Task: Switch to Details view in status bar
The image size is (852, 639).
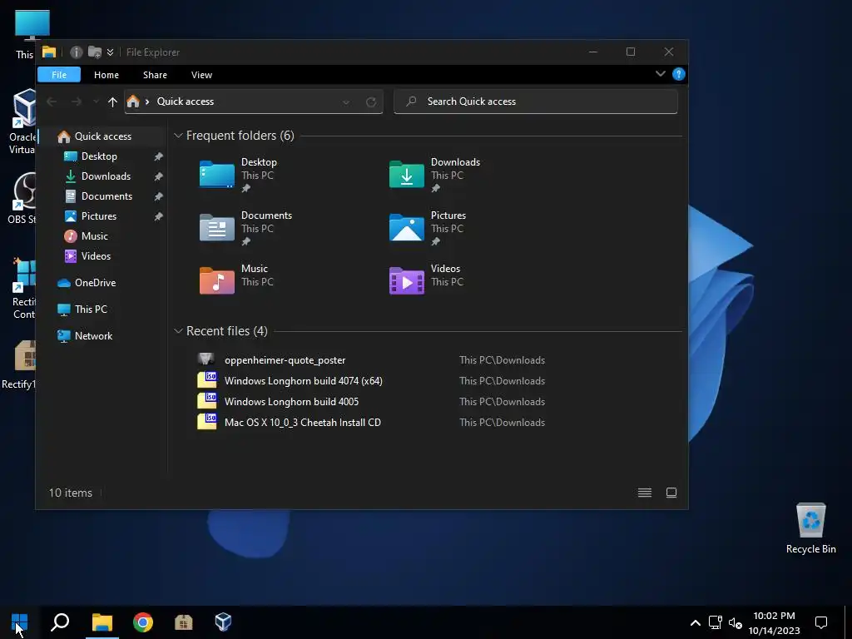Action: click(645, 493)
